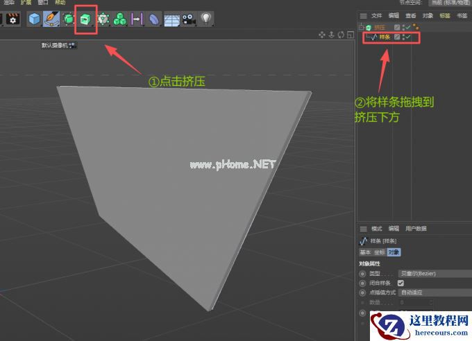
Task: Open the 查看 menu in Object Manager
Action: [x=411, y=16]
